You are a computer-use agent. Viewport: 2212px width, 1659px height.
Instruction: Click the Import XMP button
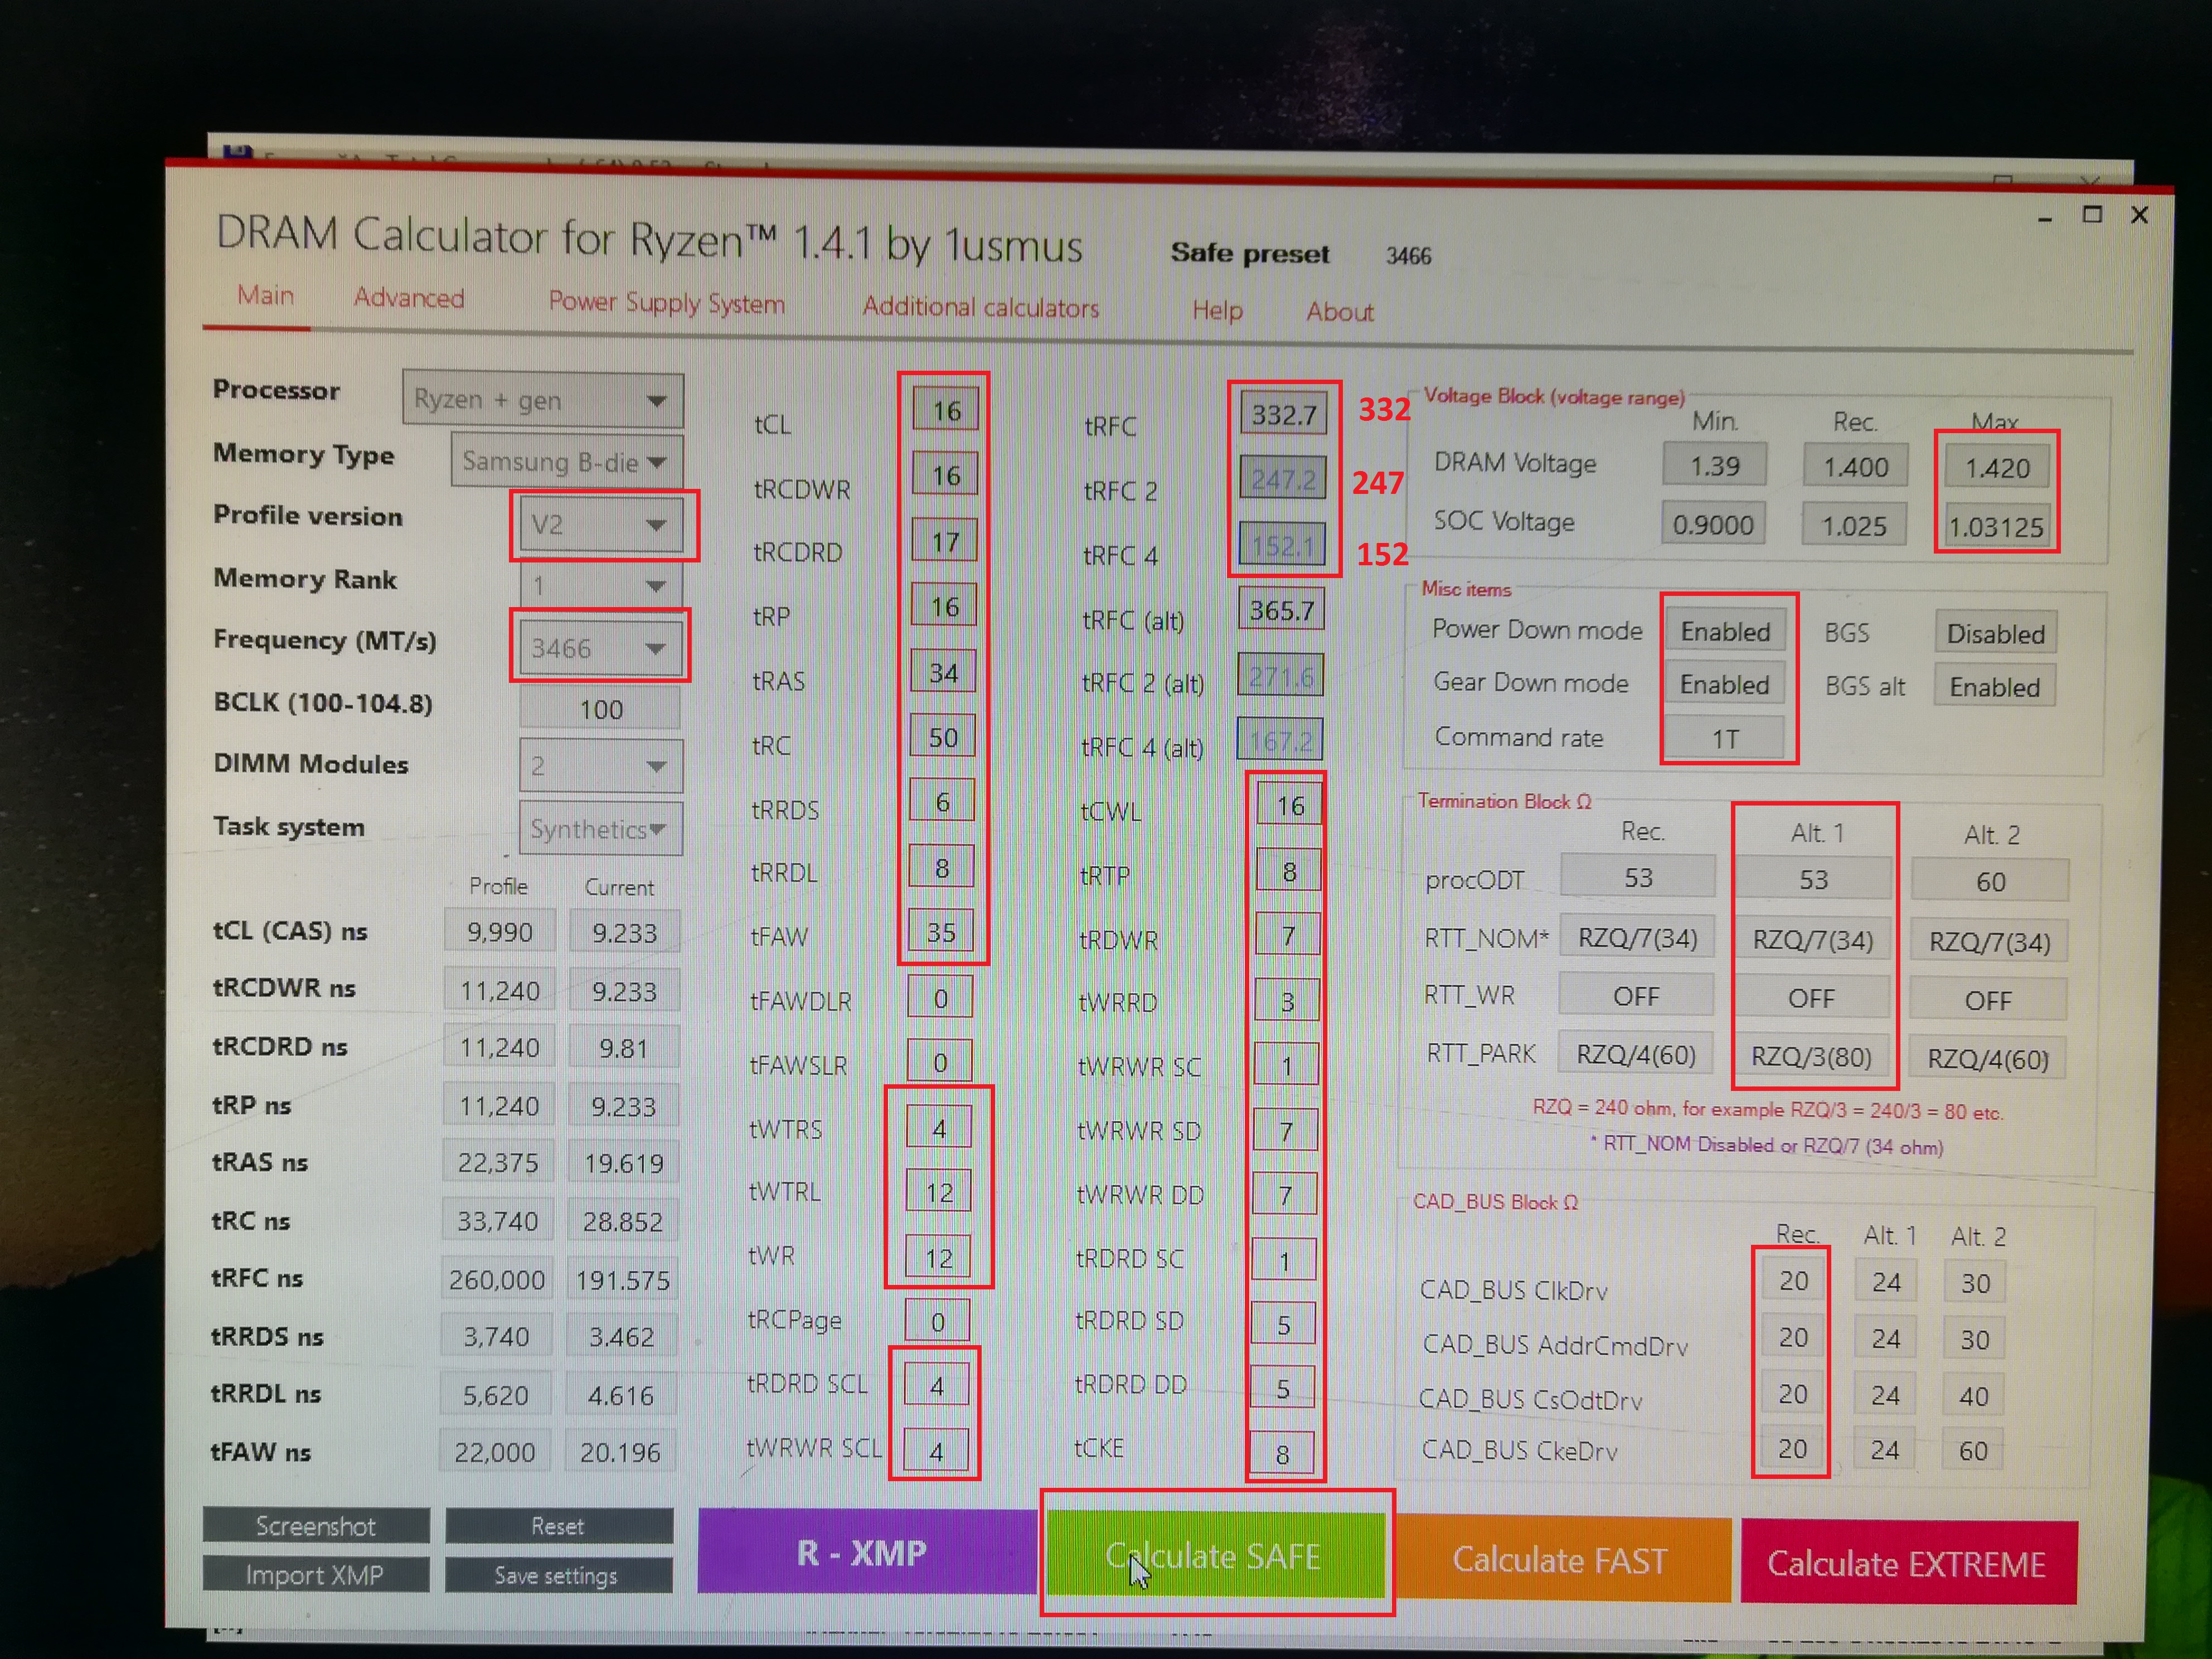pos(315,1575)
